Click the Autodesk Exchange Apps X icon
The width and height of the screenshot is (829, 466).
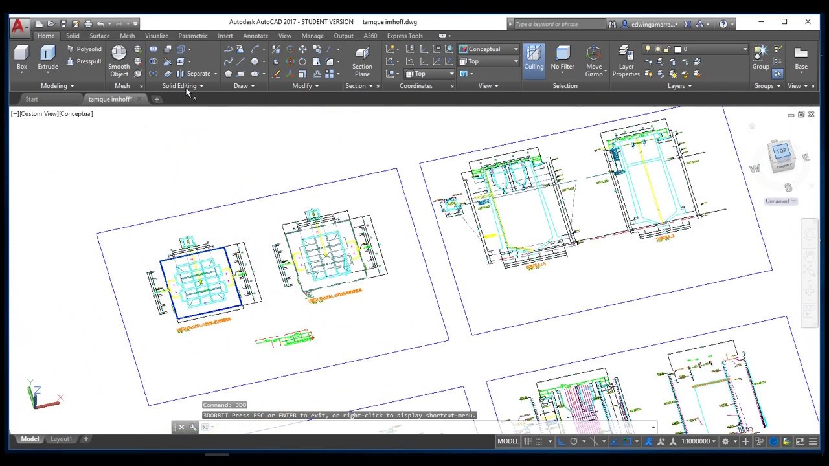coord(688,24)
